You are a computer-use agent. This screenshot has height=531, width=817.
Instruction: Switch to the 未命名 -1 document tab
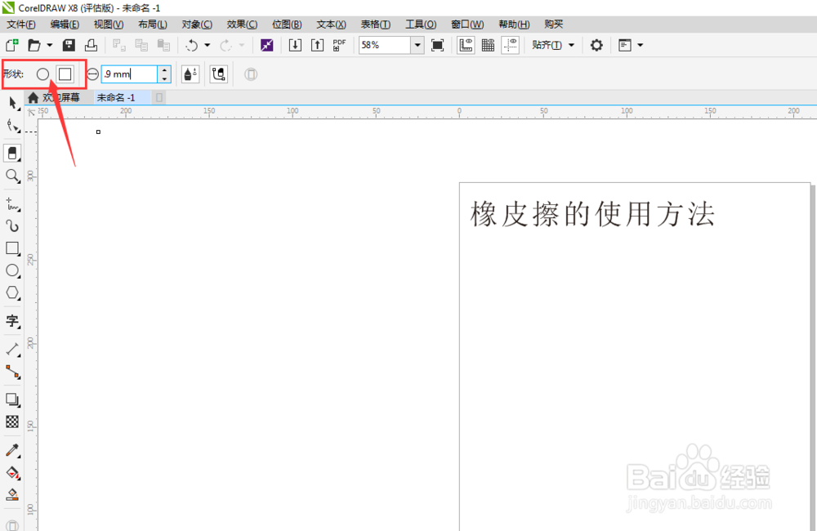coord(114,96)
